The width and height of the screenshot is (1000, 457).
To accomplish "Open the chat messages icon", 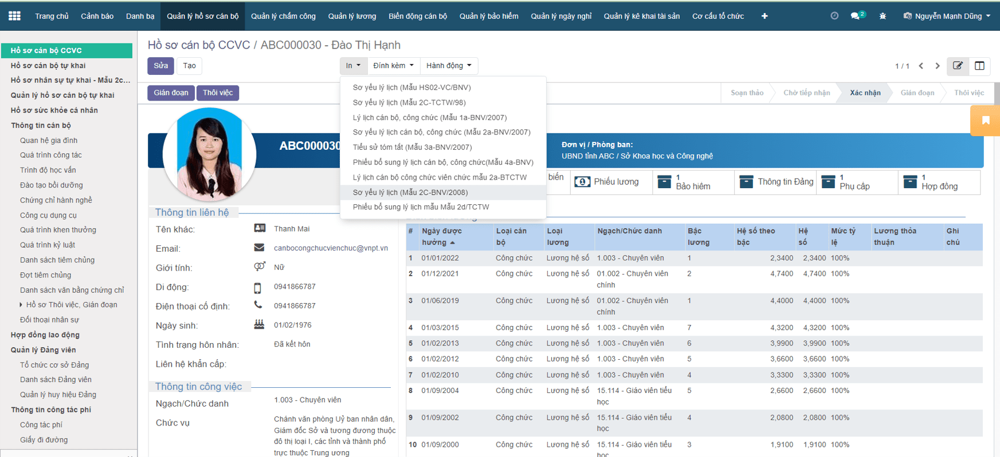I will pyautogui.click(x=856, y=16).
